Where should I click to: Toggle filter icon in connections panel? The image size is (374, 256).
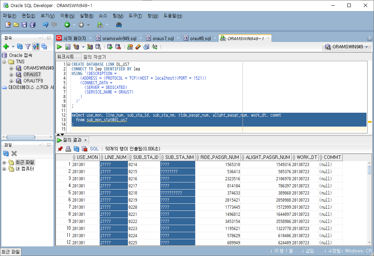coord(28,47)
